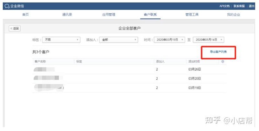Select 客户联系 tab
This screenshot has width=259, height=131.
(x=150, y=15)
